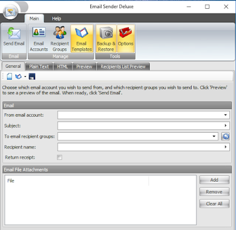
Task: Create new email from toolbar icon
Action: pyautogui.click(x=9, y=77)
